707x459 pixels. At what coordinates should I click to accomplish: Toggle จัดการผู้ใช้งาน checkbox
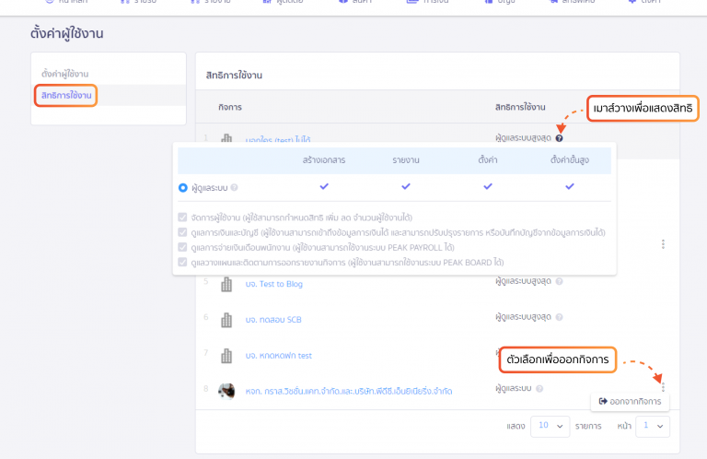183,218
